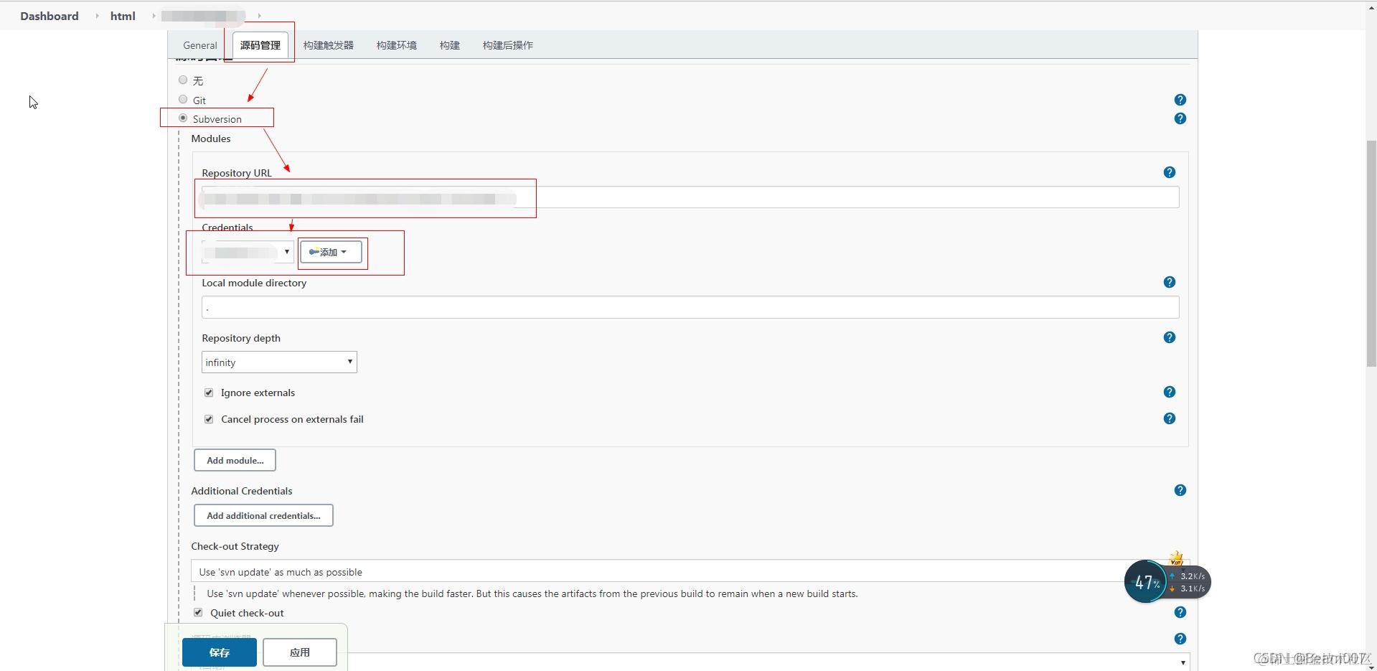Open help icon for Cancel process on externals fail
The height and width of the screenshot is (671, 1377).
pyautogui.click(x=1169, y=418)
